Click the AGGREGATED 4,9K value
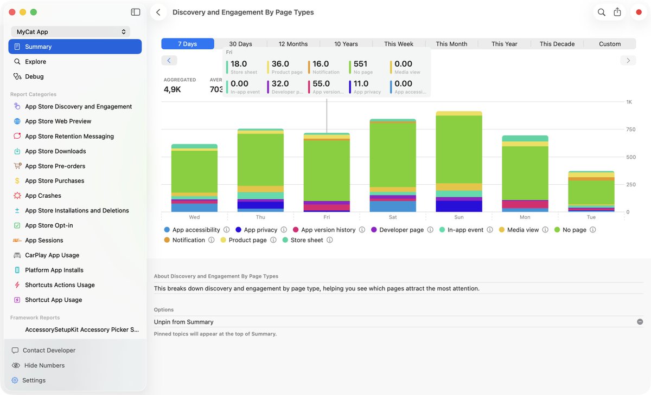Screen dimensions: 651x395 coord(173,89)
